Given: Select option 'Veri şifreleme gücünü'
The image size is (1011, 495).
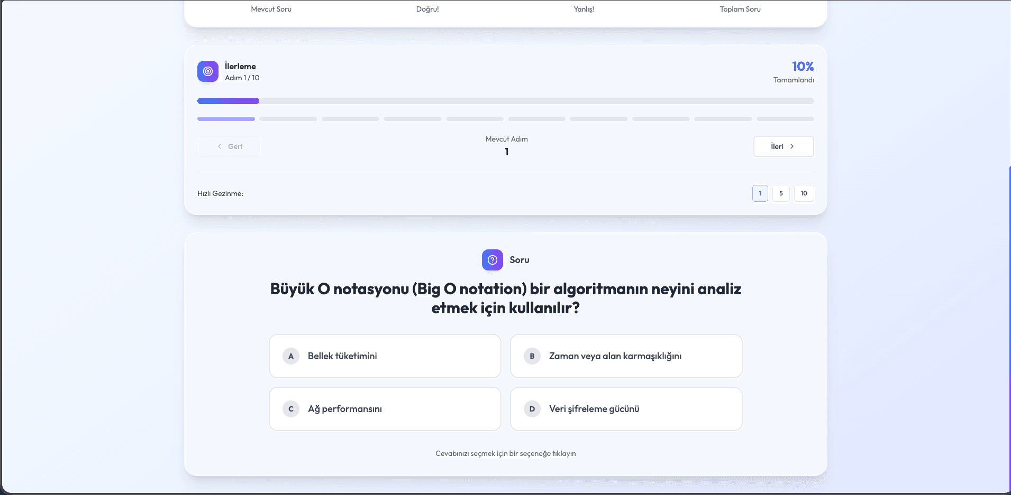Looking at the screenshot, I should point(594,409).
